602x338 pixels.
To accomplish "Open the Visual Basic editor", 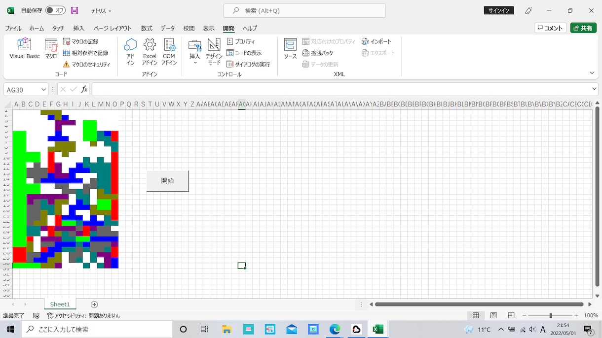I will [24, 49].
